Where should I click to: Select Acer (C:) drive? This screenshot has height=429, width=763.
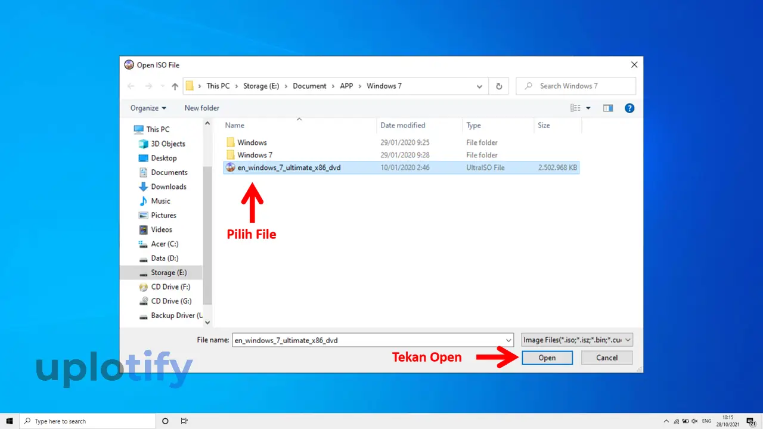(164, 244)
